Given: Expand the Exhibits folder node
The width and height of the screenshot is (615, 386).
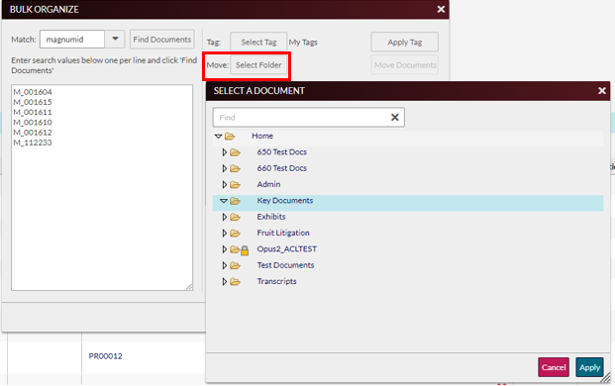Looking at the screenshot, I should (x=225, y=217).
